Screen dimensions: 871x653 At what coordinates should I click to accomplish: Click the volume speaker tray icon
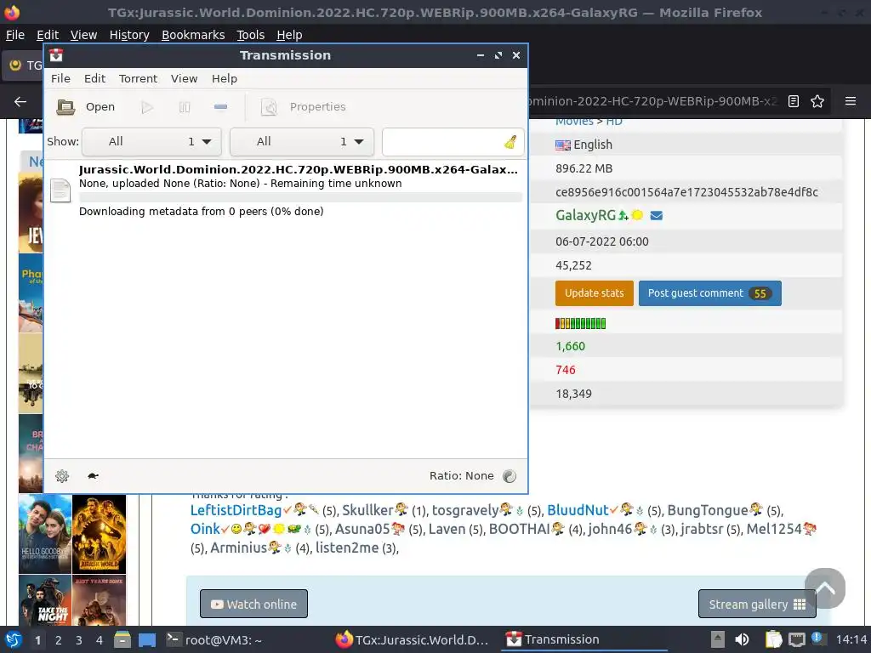(x=742, y=639)
